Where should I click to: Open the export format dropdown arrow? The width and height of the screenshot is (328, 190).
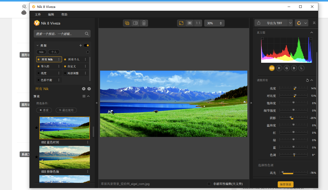pos(290,23)
